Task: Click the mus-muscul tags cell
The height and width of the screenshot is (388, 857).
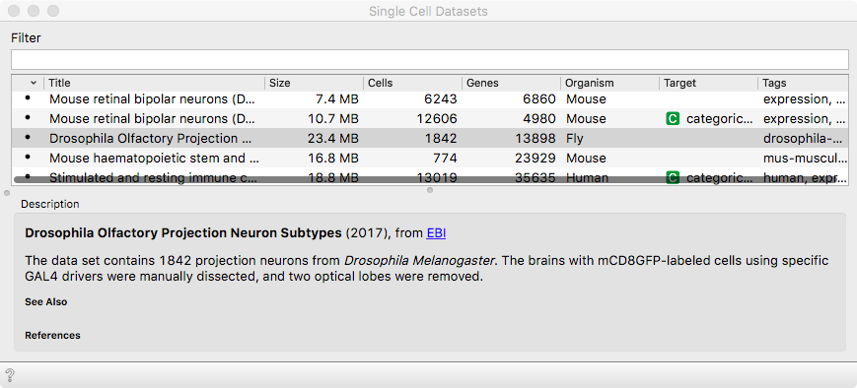Action: tap(806, 158)
